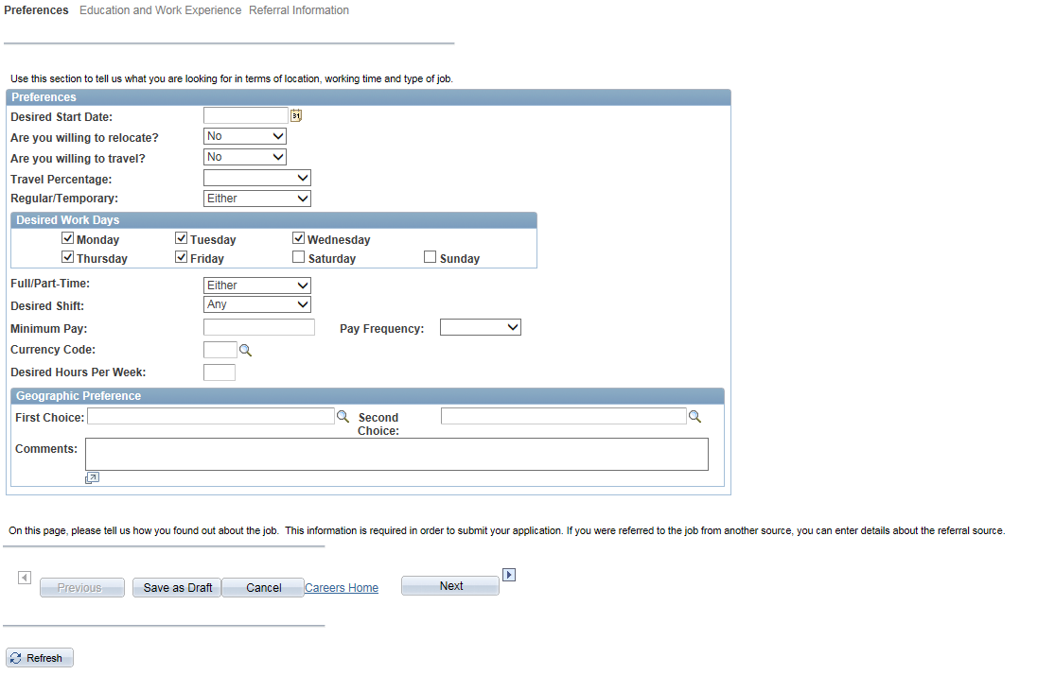
Task: Focus the Desired Start Date field
Action: pyautogui.click(x=246, y=115)
